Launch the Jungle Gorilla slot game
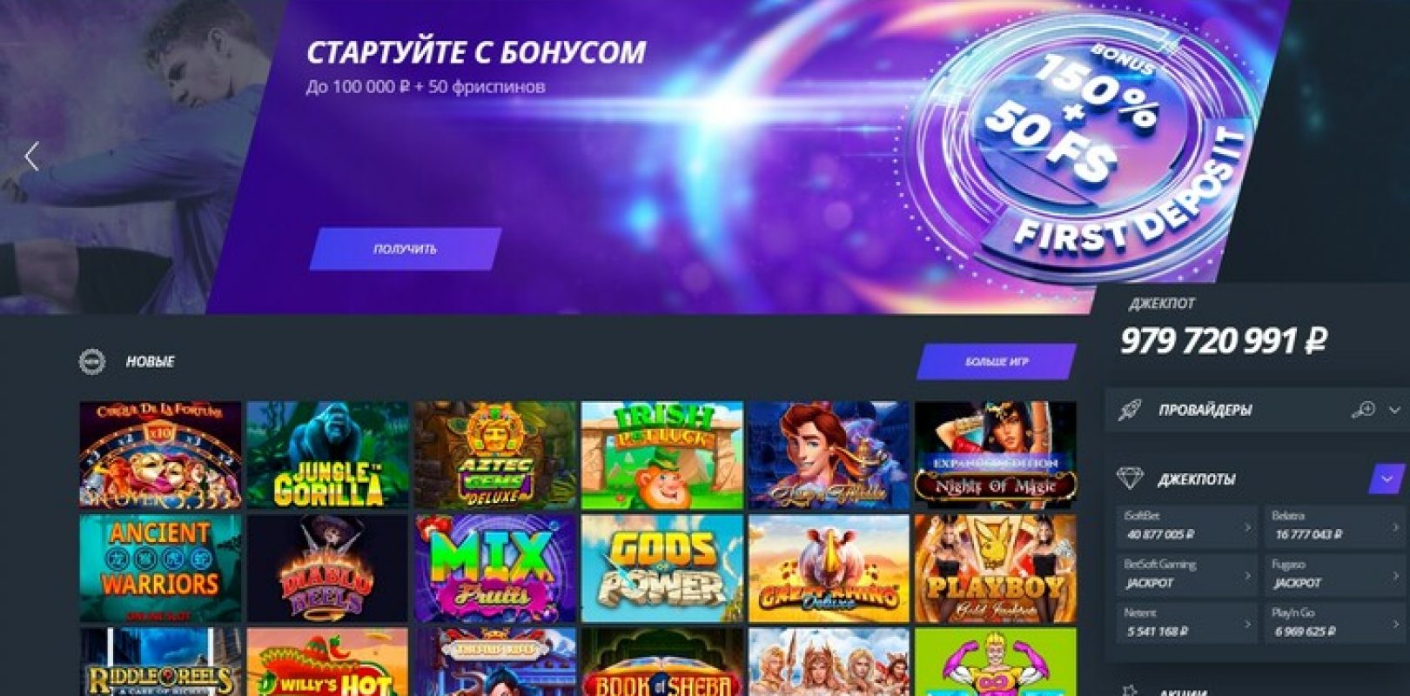 [327, 455]
